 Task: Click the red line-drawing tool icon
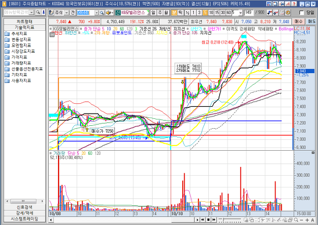coord(276,13)
